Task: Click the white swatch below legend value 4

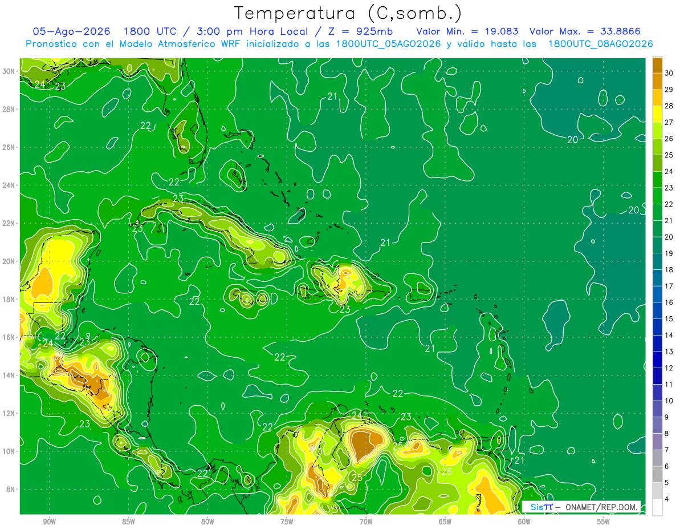Action: click(x=657, y=507)
